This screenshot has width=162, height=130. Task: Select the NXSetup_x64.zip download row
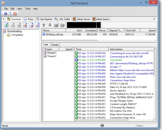tap(99, 34)
